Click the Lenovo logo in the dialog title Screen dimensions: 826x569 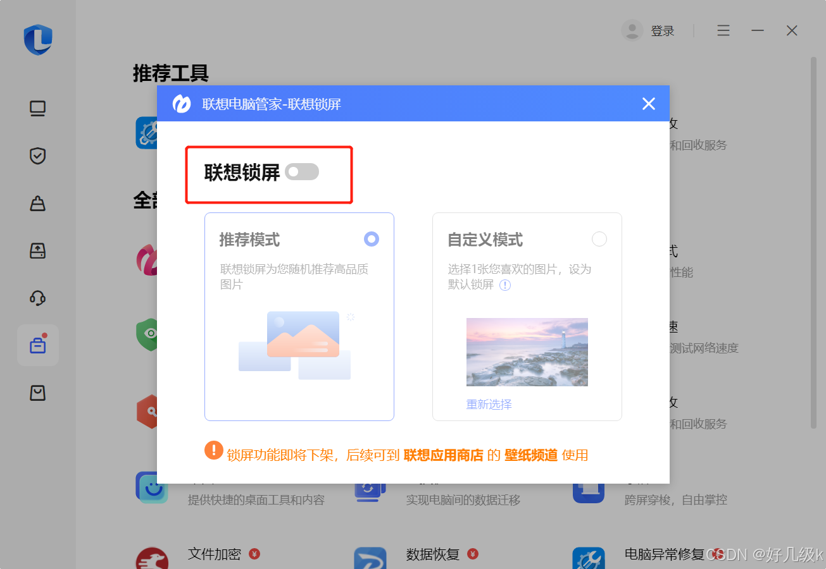click(x=182, y=104)
